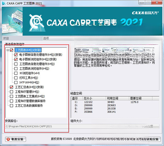Viewport: 164px width, 146px height.
Task: Click the 需要空间 column header
Action: pos(140,98)
